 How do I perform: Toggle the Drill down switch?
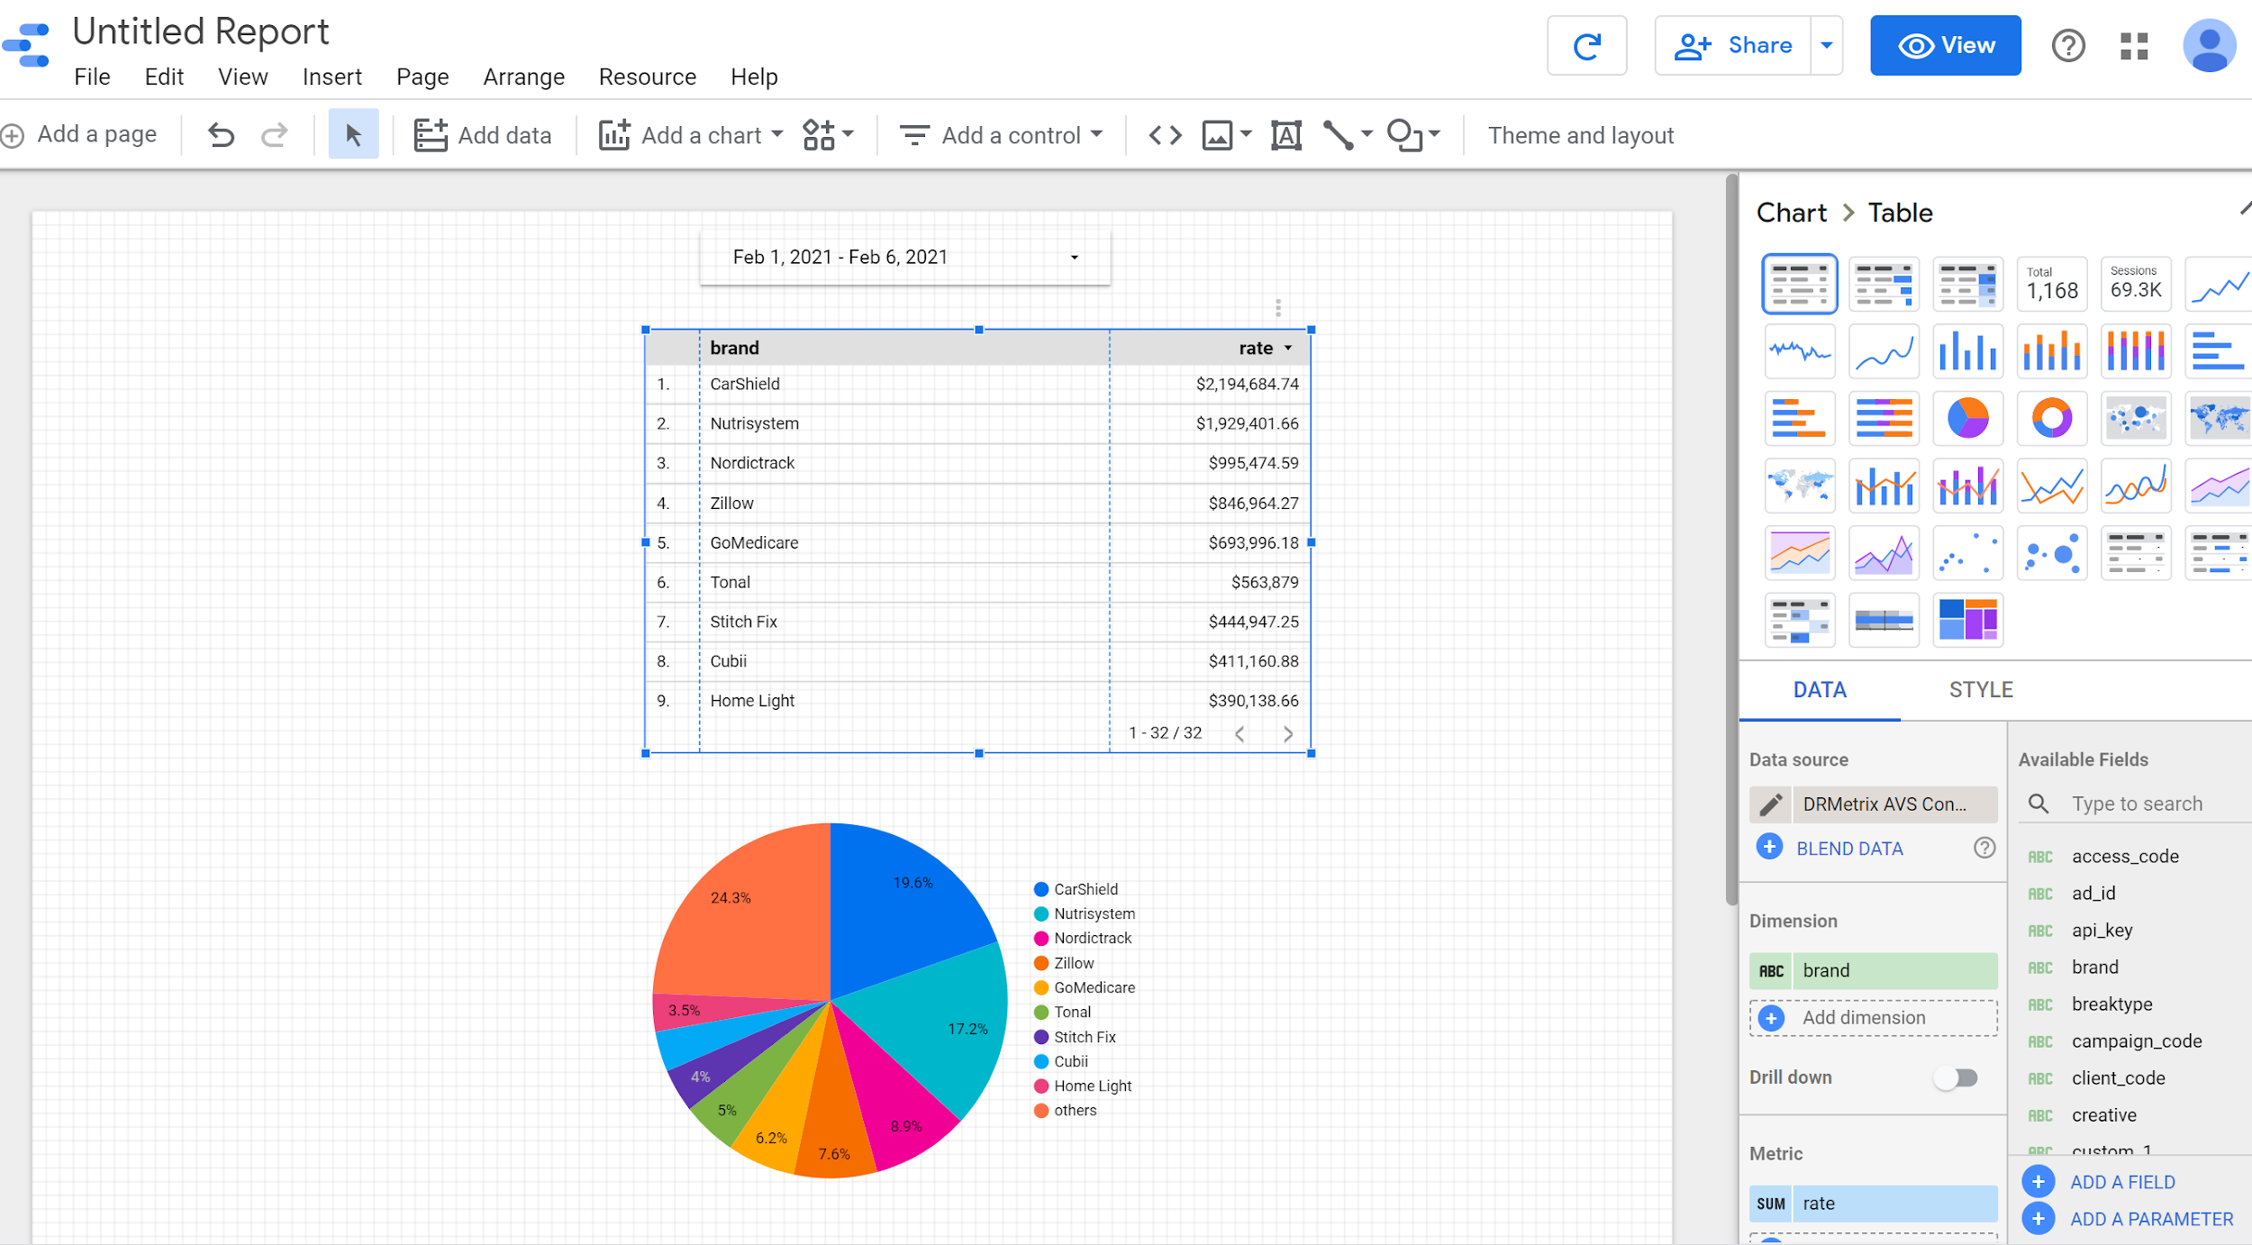click(1956, 1077)
